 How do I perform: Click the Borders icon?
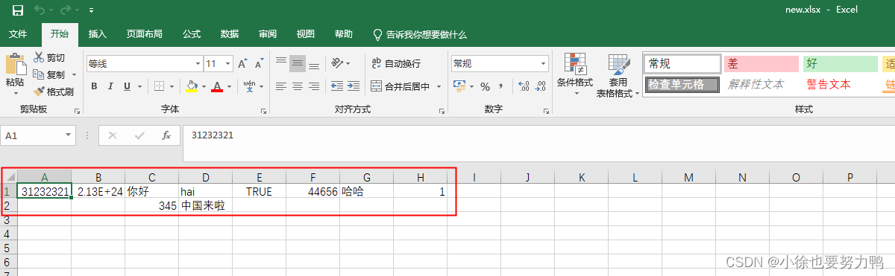tap(159, 86)
